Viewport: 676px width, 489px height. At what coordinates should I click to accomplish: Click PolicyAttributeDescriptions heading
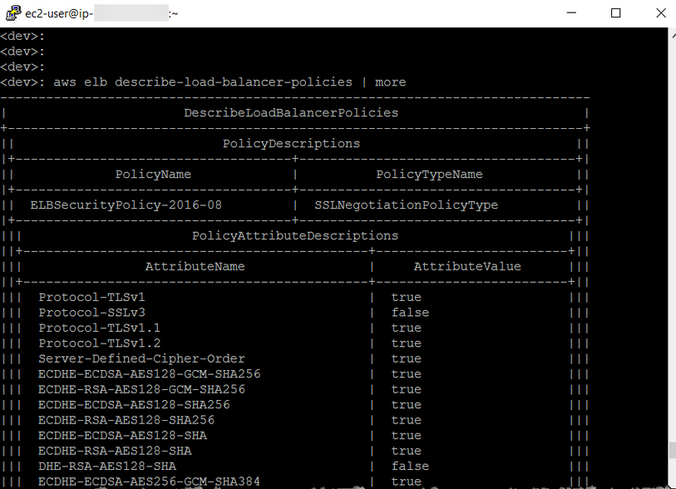(295, 236)
